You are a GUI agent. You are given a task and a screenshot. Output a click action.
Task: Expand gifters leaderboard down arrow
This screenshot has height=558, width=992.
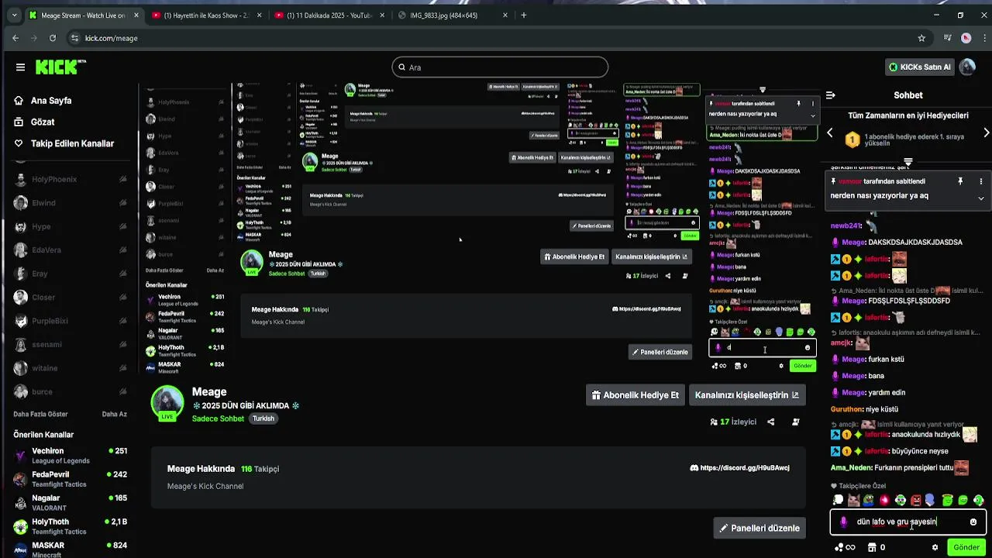pyautogui.click(x=908, y=162)
